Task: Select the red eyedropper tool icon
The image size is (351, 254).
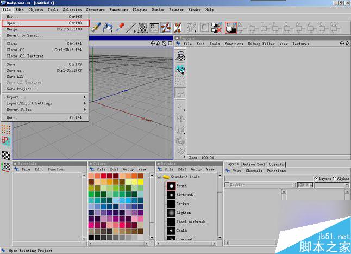Action: pos(120,27)
